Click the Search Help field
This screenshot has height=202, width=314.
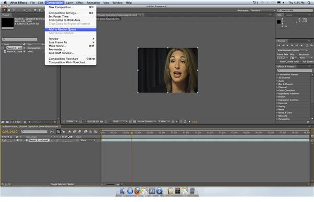(295, 10)
